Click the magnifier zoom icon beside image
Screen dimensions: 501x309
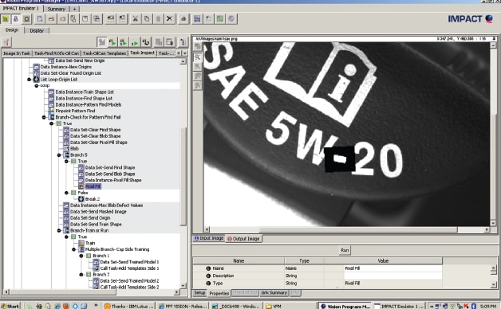[x=198, y=57]
